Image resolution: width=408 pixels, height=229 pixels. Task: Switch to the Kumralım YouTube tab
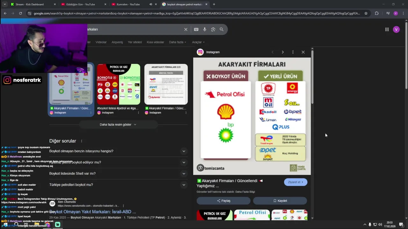(x=135, y=4)
